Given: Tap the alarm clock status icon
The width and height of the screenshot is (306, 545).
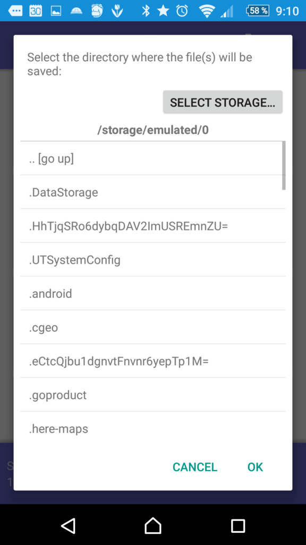Looking at the screenshot, I should coord(182,11).
